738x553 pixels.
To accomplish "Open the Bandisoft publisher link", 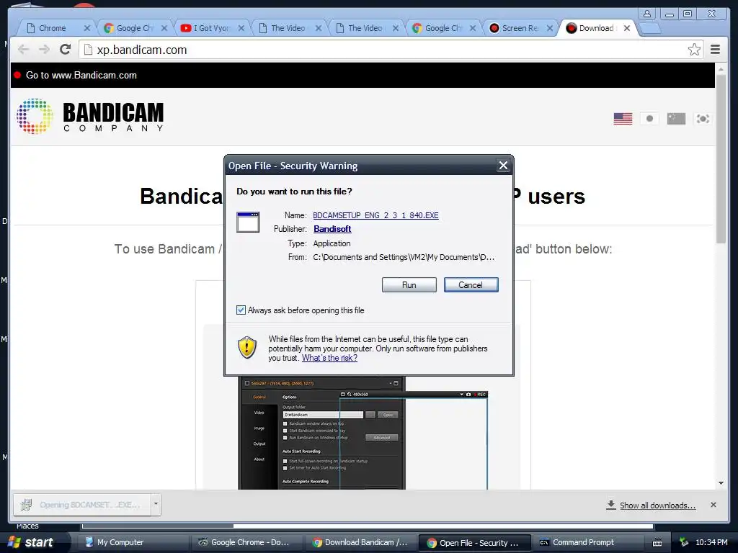I will point(332,229).
